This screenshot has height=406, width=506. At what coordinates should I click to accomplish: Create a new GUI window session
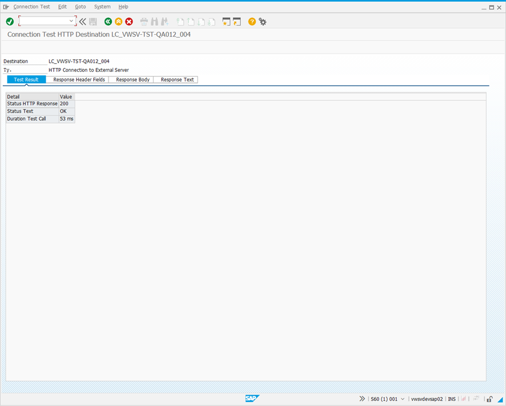click(226, 22)
